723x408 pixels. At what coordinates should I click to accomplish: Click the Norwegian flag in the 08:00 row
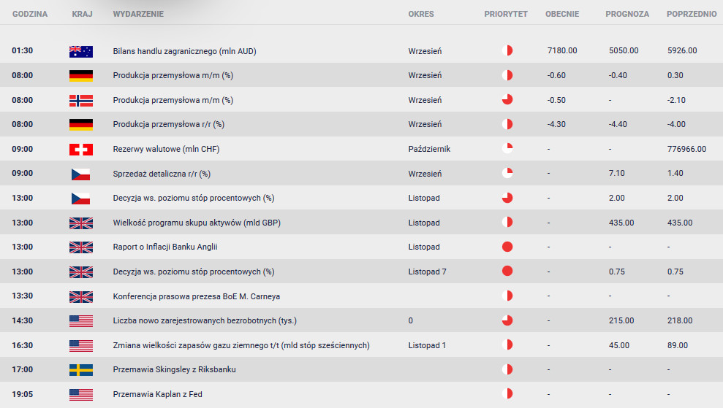(x=80, y=101)
